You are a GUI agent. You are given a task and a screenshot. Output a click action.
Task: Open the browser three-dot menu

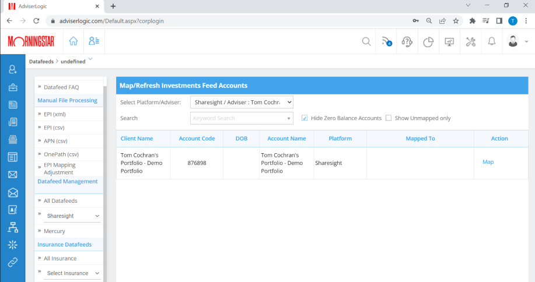point(526,21)
